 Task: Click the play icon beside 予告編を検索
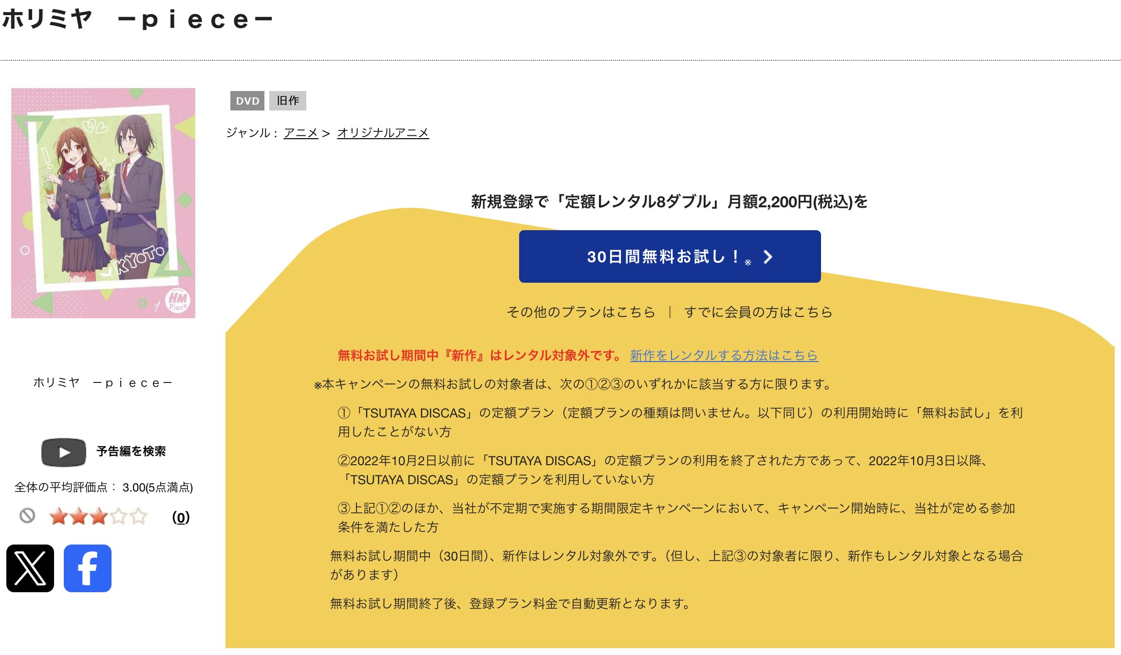63,452
